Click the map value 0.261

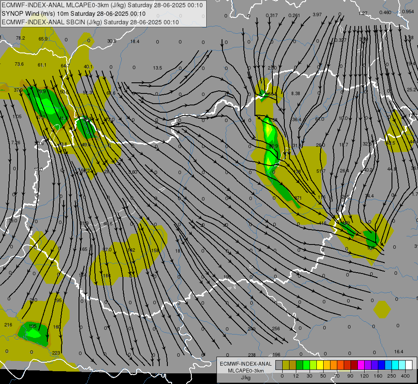point(294,15)
